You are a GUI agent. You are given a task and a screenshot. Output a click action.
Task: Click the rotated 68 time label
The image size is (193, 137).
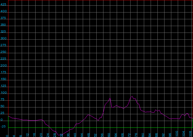122,135
